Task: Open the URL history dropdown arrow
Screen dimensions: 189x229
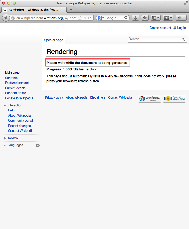Action: [85, 18]
